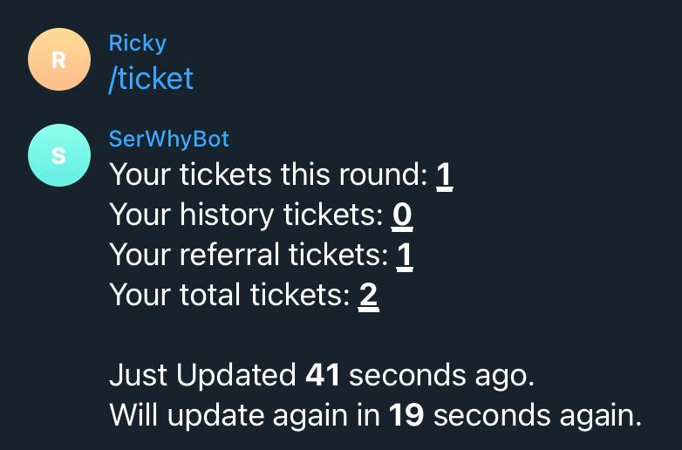Open Ricky's orange profile avatar

[x=59, y=59]
